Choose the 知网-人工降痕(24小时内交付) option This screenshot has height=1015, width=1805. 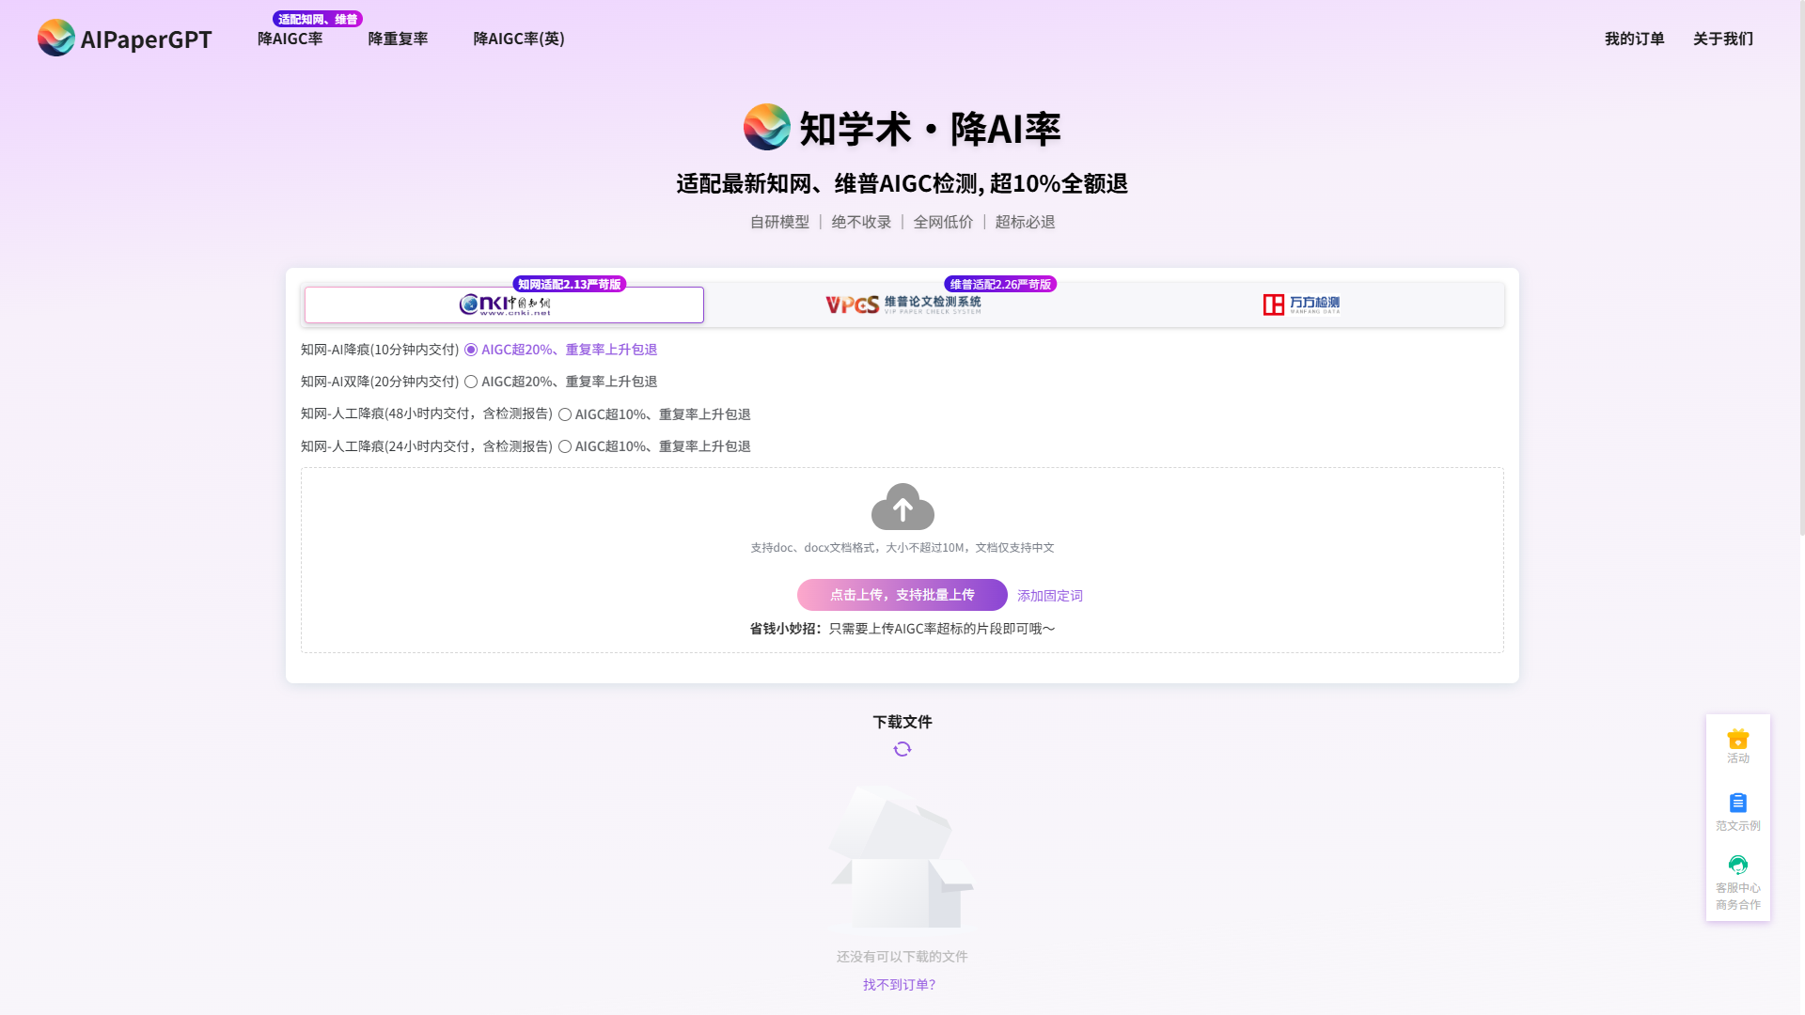tap(565, 446)
